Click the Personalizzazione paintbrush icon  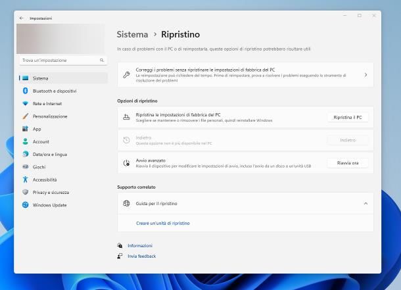[26, 116]
